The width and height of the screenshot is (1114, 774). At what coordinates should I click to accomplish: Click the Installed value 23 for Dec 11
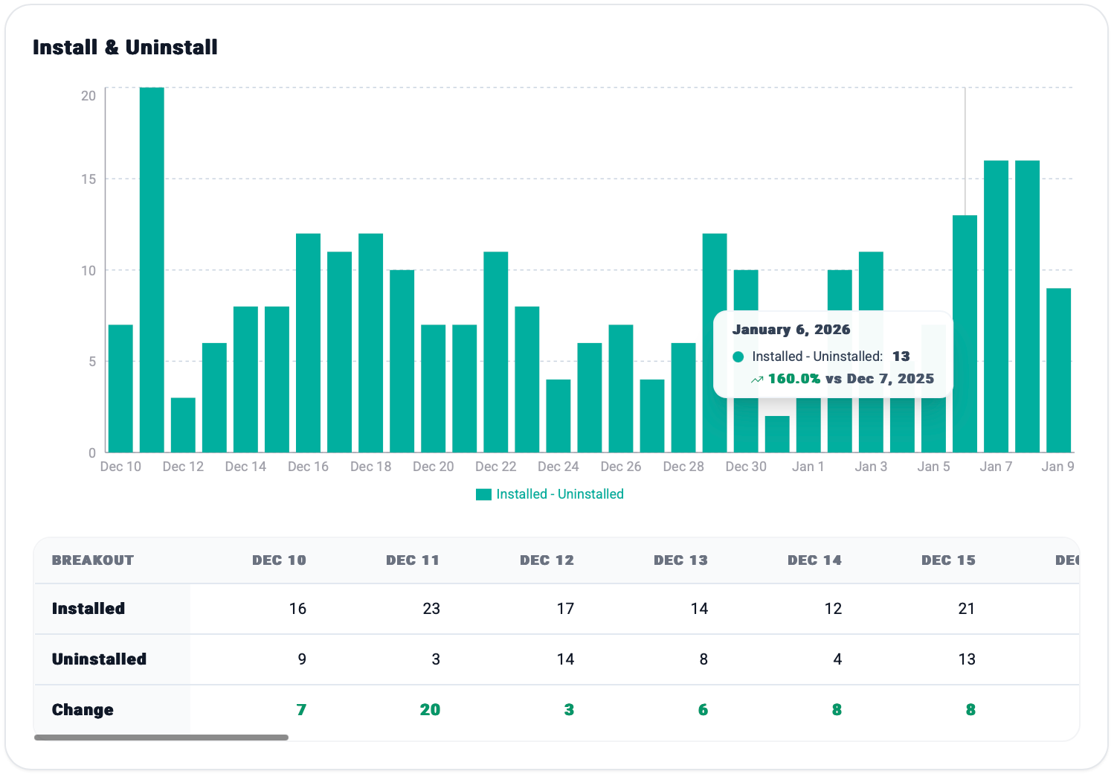[431, 609]
